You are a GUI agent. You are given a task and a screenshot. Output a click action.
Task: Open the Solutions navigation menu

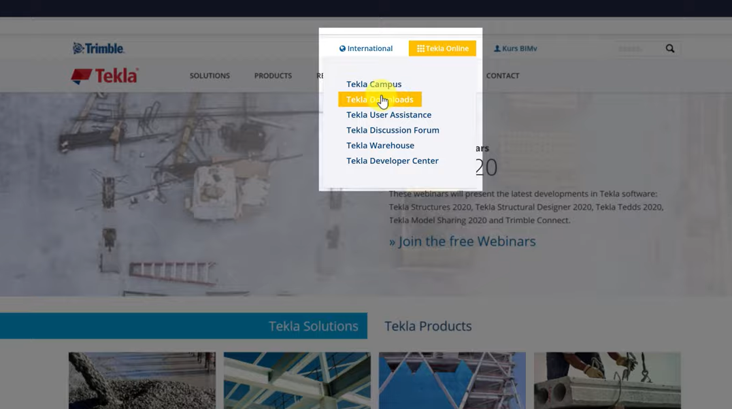point(210,76)
